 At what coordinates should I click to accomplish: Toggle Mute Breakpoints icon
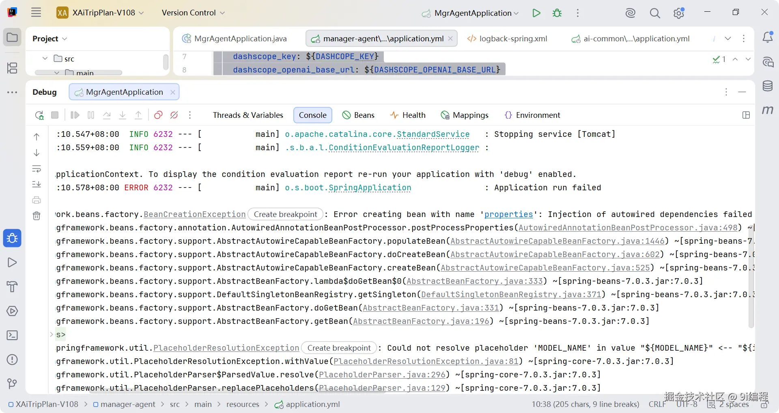(174, 115)
